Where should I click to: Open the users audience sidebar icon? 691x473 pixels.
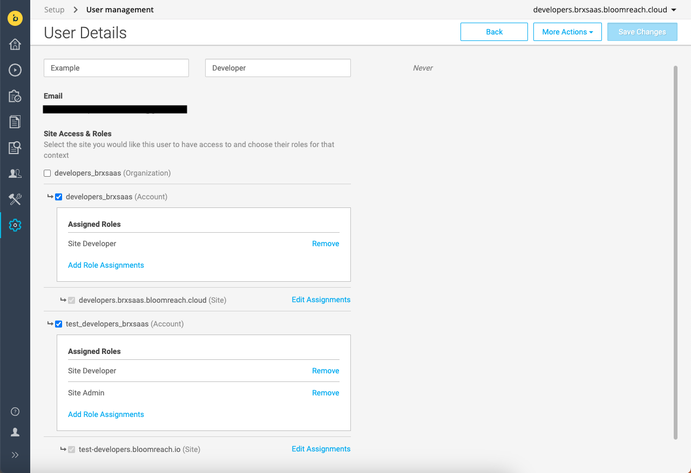click(x=15, y=173)
